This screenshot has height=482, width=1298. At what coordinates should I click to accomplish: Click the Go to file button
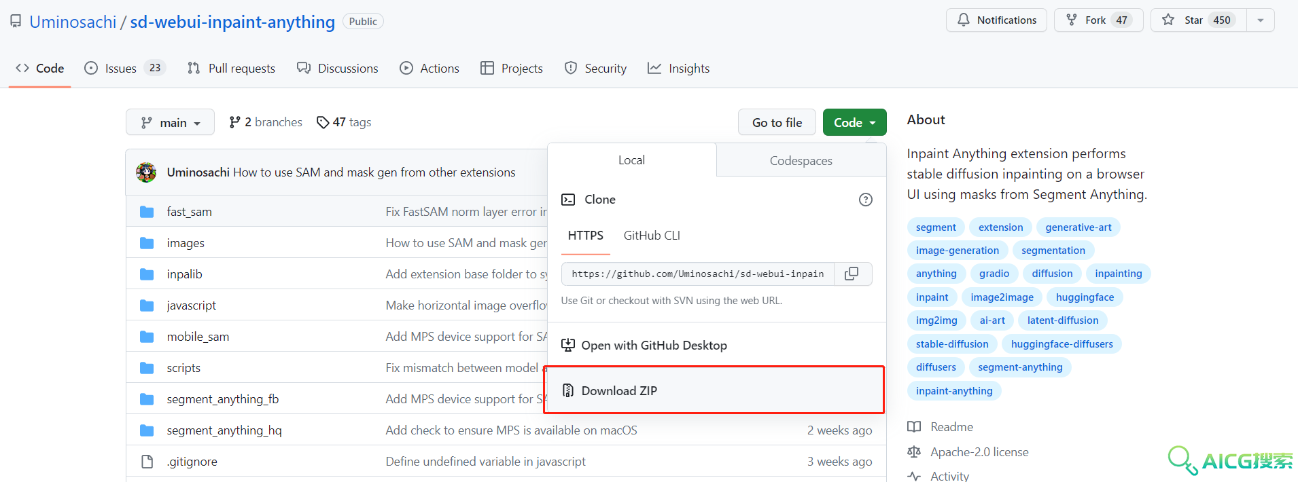click(777, 122)
